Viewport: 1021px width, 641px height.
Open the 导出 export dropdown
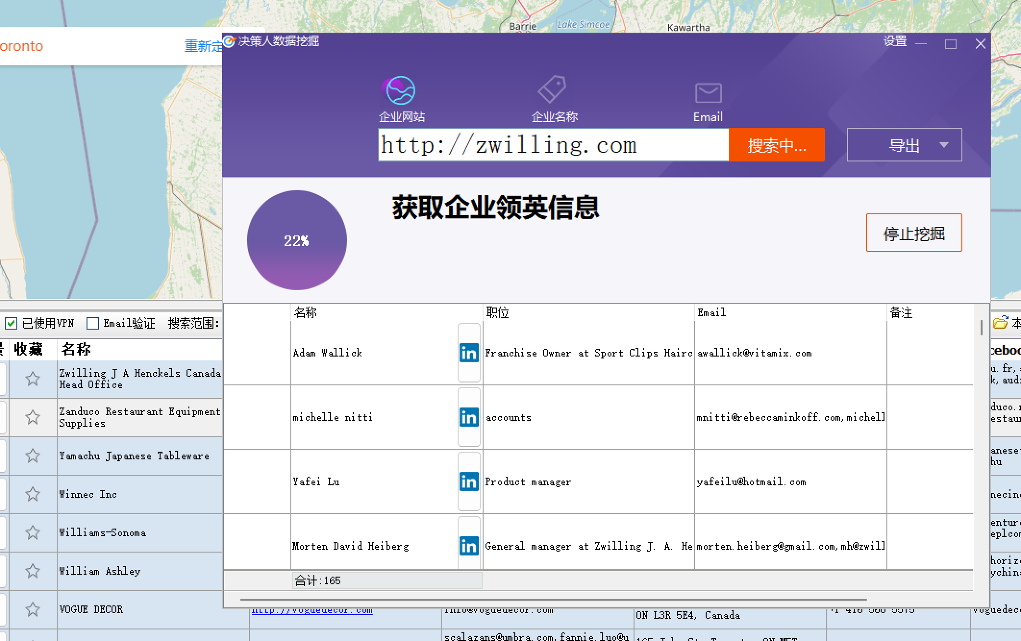[904, 145]
